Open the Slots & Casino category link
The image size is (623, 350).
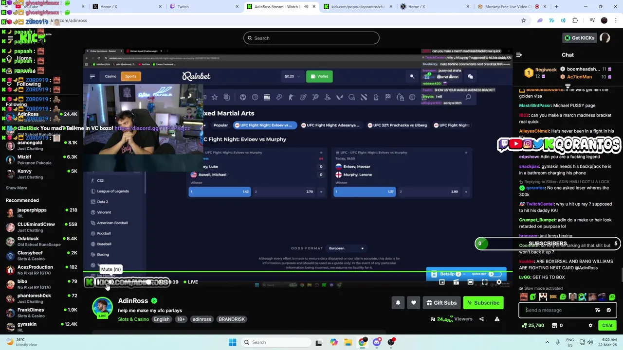(x=133, y=319)
